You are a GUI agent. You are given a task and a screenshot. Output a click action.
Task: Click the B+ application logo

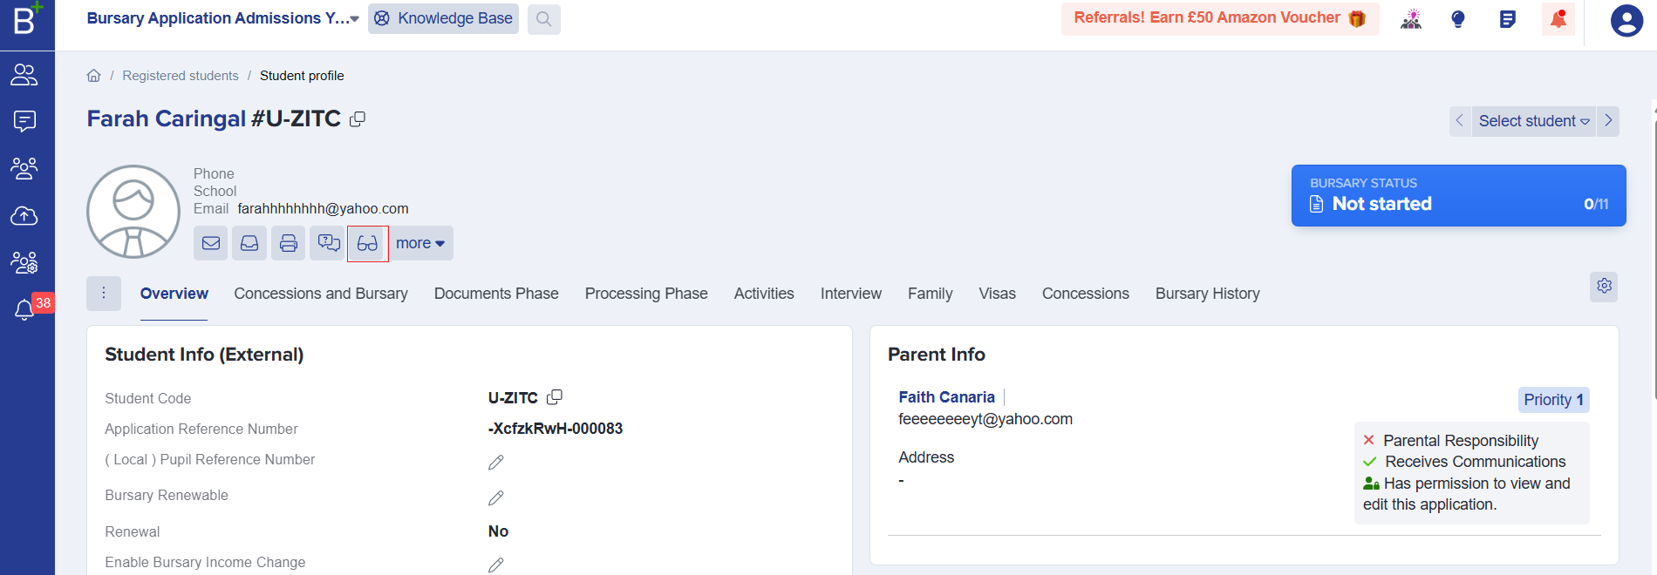(x=26, y=18)
